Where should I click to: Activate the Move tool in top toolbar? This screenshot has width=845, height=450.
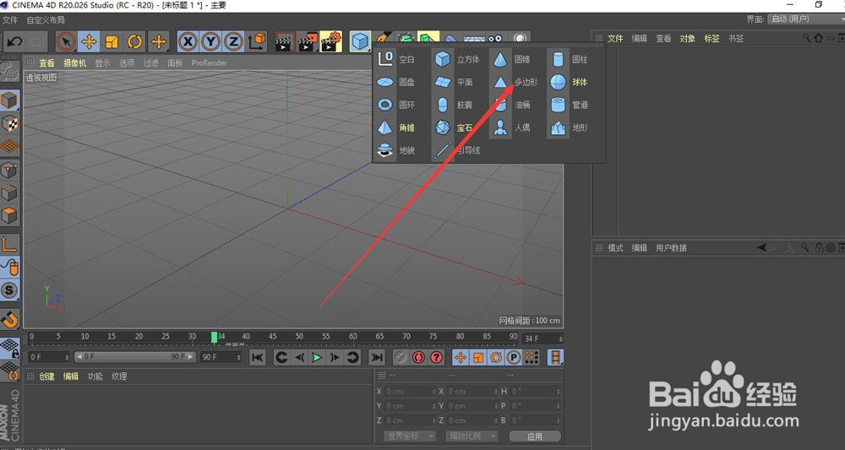[89, 41]
